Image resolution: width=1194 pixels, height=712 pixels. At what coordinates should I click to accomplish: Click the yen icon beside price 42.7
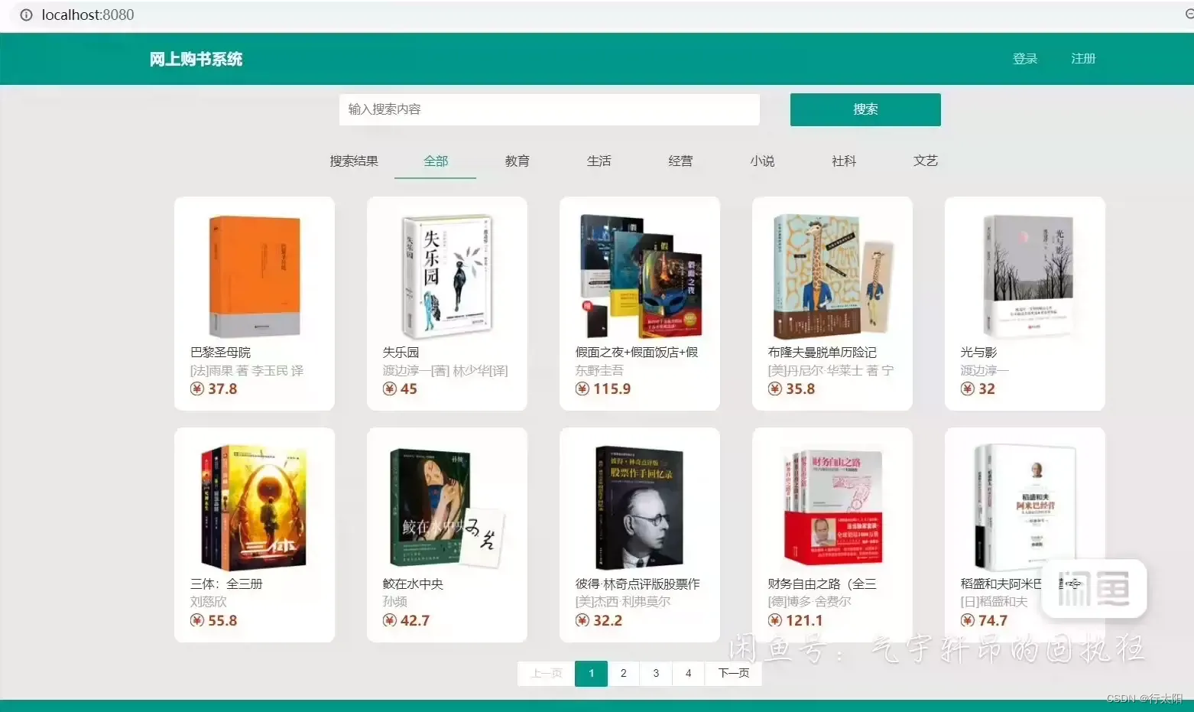(x=390, y=620)
